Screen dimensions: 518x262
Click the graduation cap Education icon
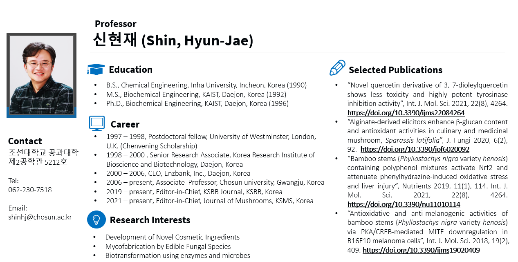click(x=96, y=69)
